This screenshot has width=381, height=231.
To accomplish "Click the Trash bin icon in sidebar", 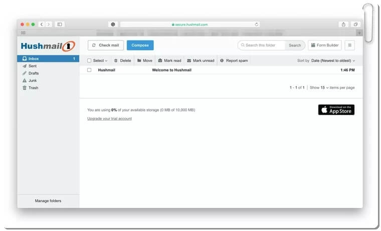I will click(25, 87).
